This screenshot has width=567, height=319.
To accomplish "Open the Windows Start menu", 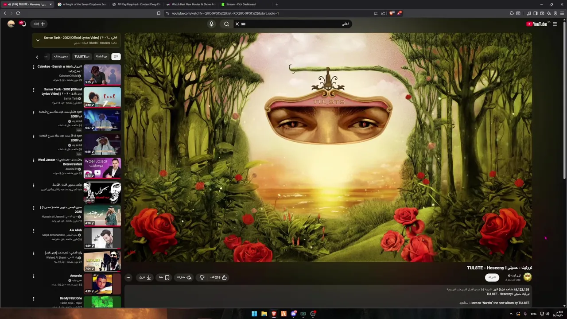I will click(x=254, y=314).
